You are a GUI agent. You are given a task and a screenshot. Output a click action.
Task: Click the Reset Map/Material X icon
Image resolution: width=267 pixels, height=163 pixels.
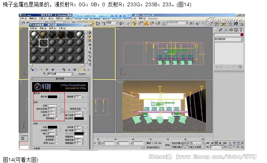click(x=47, y=70)
